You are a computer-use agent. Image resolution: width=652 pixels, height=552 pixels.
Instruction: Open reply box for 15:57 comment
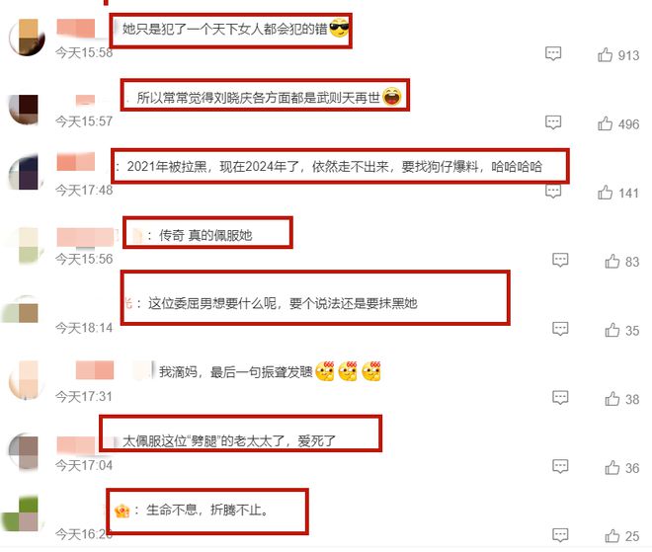pyautogui.click(x=553, y=122)
